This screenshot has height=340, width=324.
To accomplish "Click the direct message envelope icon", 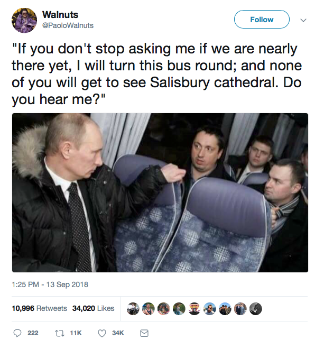I will pos(144,333).
